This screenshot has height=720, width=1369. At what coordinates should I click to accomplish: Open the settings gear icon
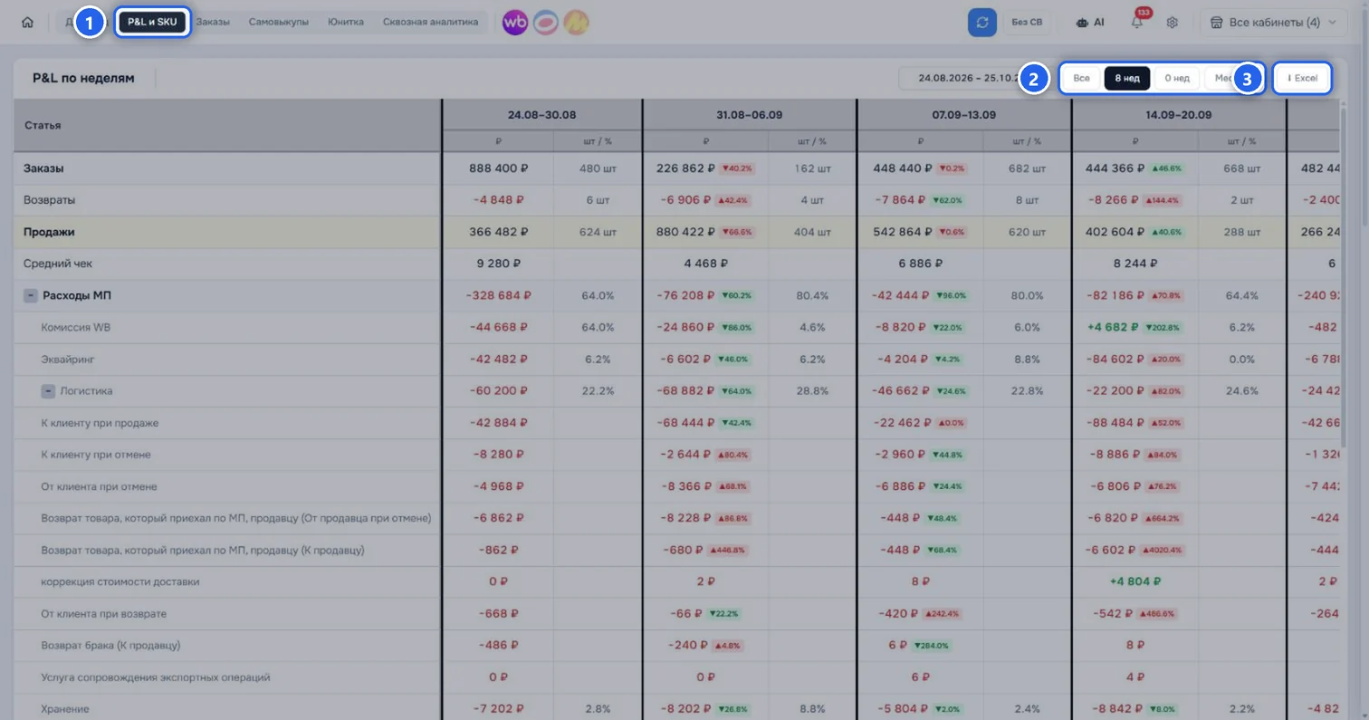[x=1173, y=23]
